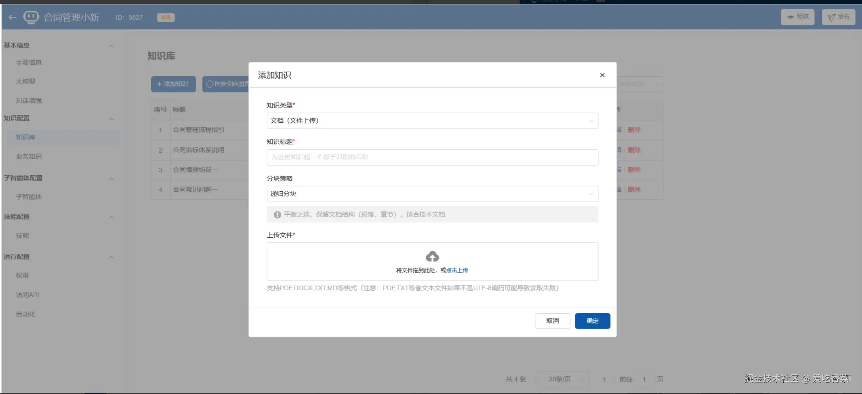
Task: Click the 标题 column header
Action: pos(179,110)
